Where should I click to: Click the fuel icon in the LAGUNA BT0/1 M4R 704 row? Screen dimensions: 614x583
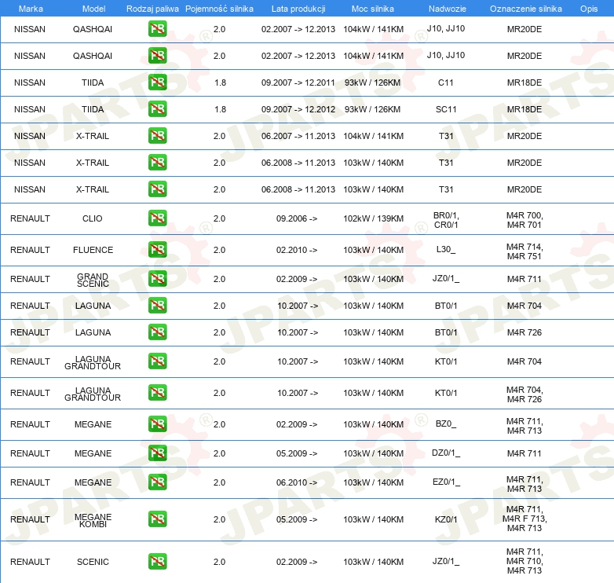pos(157,305)
